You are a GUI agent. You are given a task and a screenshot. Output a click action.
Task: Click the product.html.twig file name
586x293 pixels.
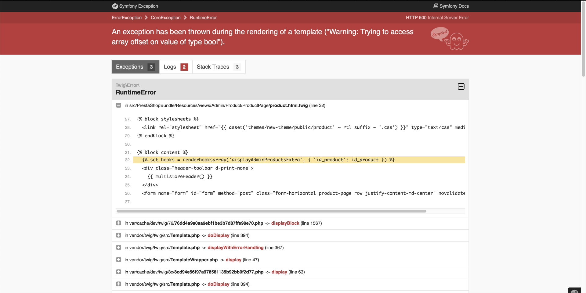pos(289,105)
